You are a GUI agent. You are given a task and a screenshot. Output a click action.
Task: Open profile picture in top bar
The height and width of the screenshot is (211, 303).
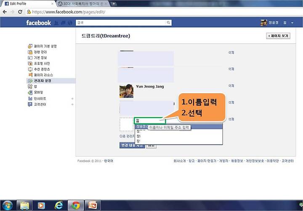click(x=264, y=23)
